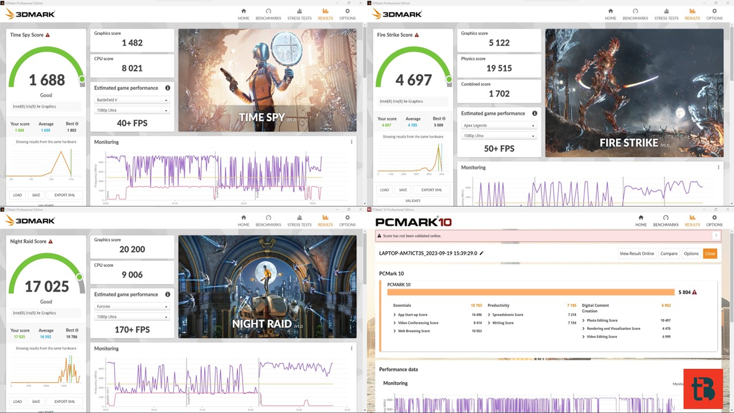734x413 pixels.
Task: Open the Monitoring kebab menu in Fire Strike window
Action: pyautogui.click(x=719, y=167)
